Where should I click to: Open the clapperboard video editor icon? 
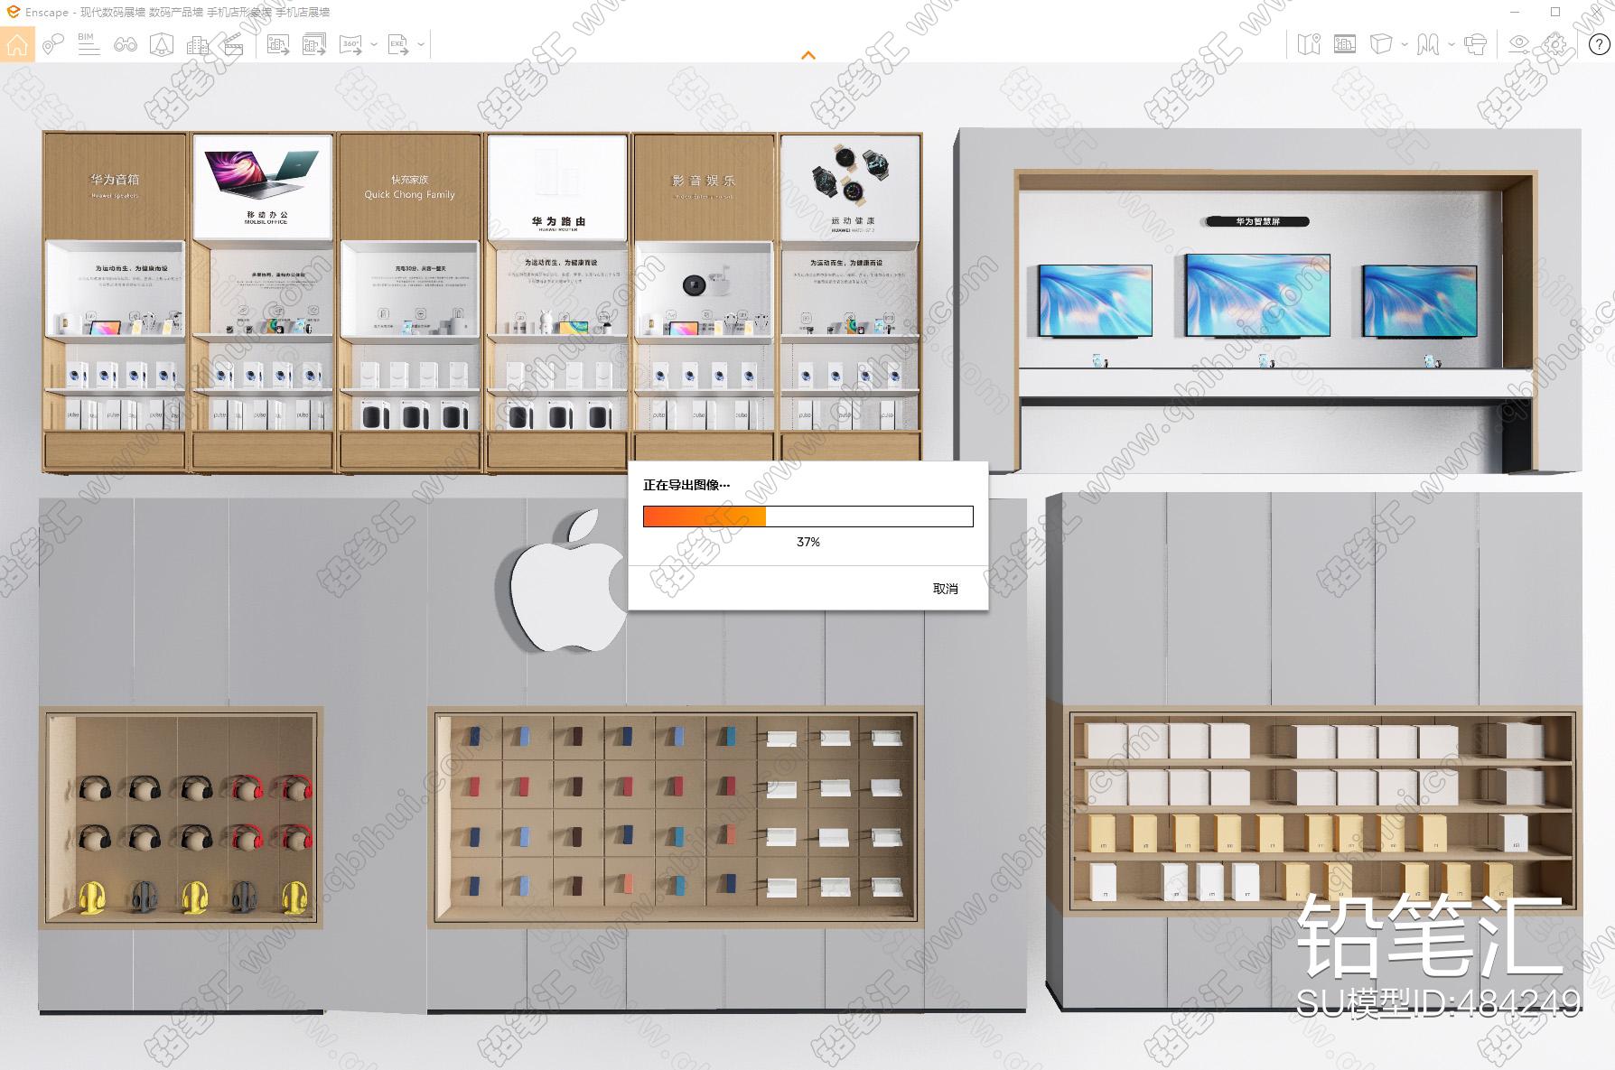pyautogui.click(x=233, y=44)
